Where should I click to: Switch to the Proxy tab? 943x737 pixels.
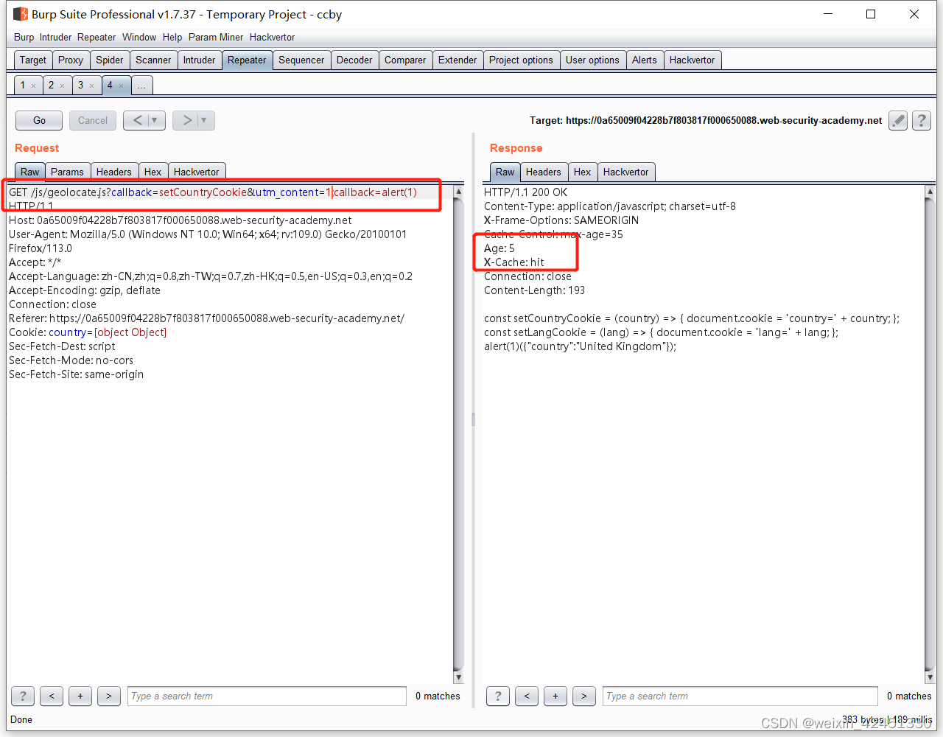(71, 60)
